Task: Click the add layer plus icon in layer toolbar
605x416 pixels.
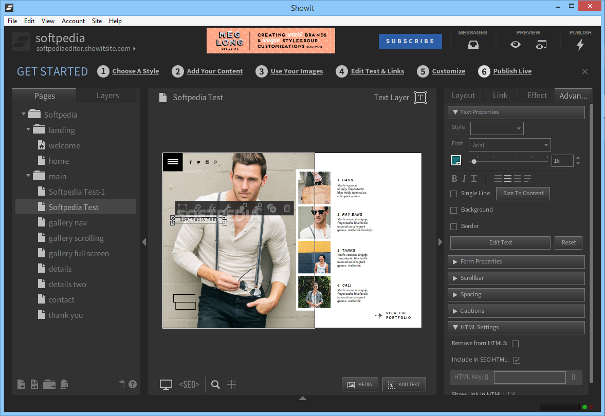Action: coord(272,208)
